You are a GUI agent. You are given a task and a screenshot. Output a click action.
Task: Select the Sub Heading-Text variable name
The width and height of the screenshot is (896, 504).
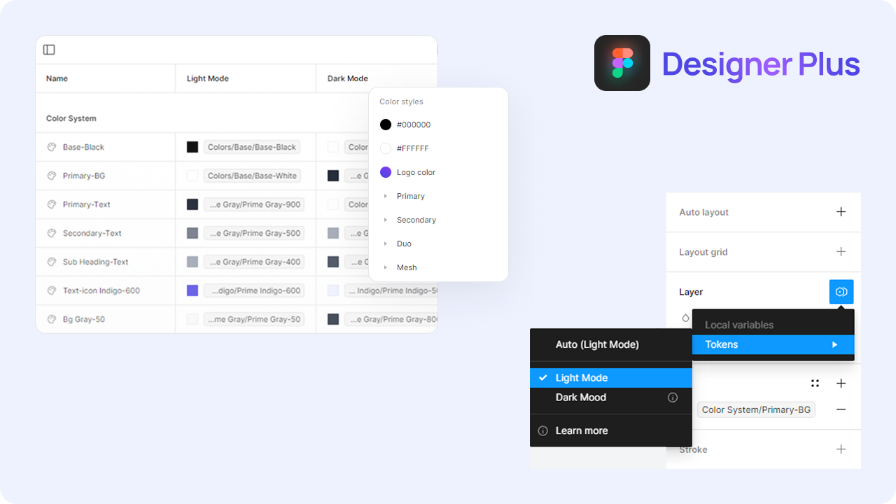(x=96, y=262)
